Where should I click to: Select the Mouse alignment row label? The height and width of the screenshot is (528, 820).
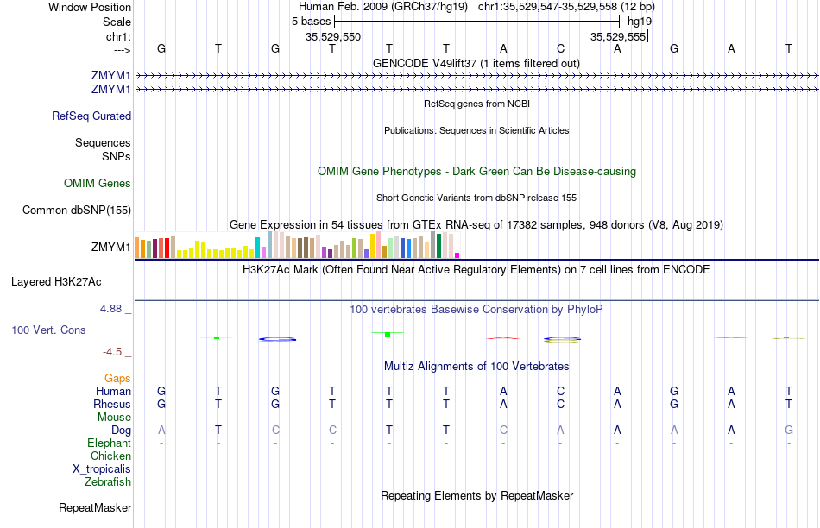114,418
